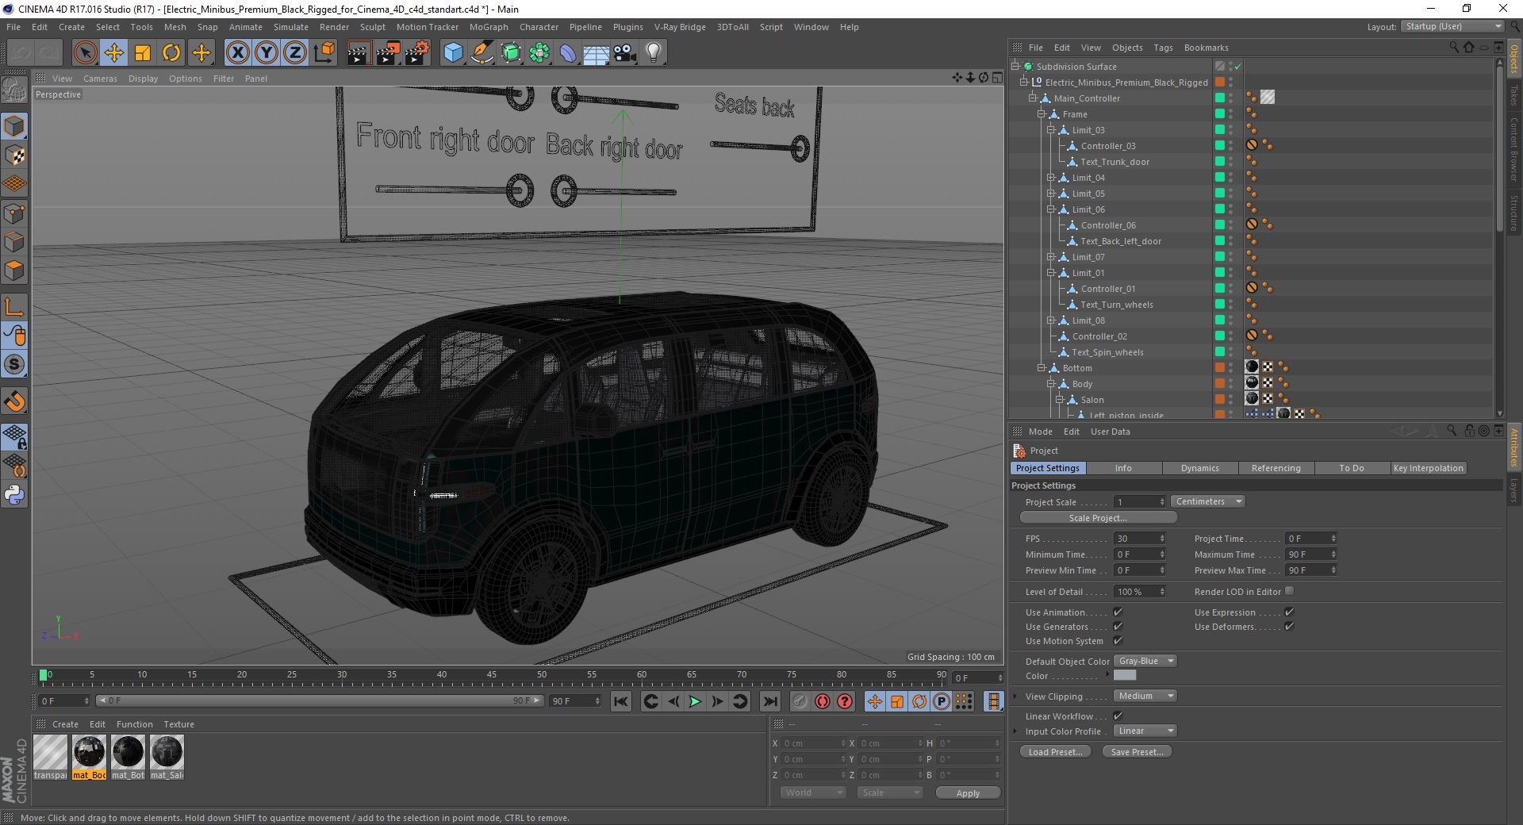Toggle Autokeying button

pyautogui.click(x=823, y=701)
